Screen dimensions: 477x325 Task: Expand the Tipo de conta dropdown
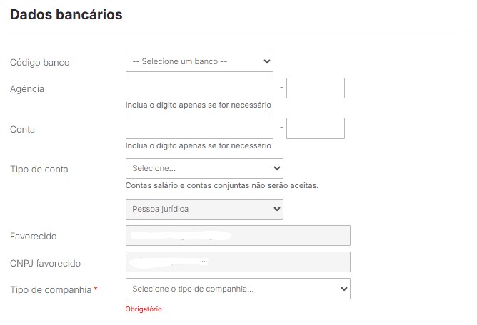point(204,169)
